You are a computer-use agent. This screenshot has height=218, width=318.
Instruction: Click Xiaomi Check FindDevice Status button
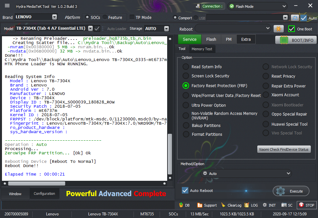pos(284,149)
